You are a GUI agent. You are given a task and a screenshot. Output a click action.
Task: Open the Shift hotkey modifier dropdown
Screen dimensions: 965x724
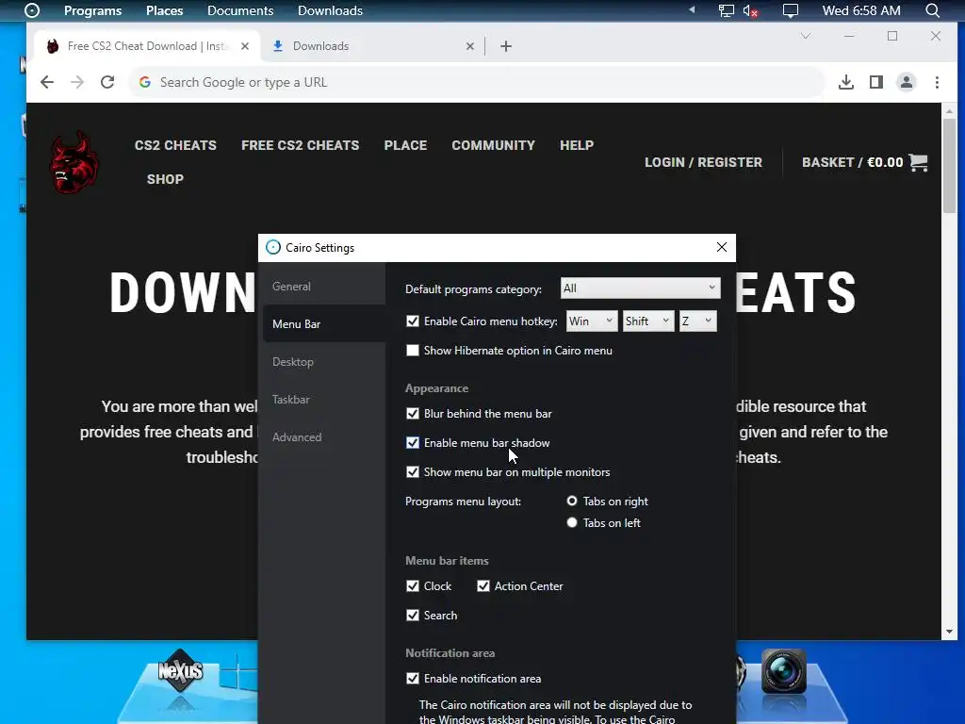(648, 321)
